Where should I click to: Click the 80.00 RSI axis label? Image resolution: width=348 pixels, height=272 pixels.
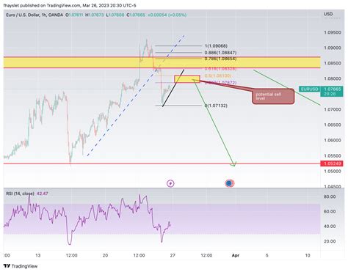(330, 196)
